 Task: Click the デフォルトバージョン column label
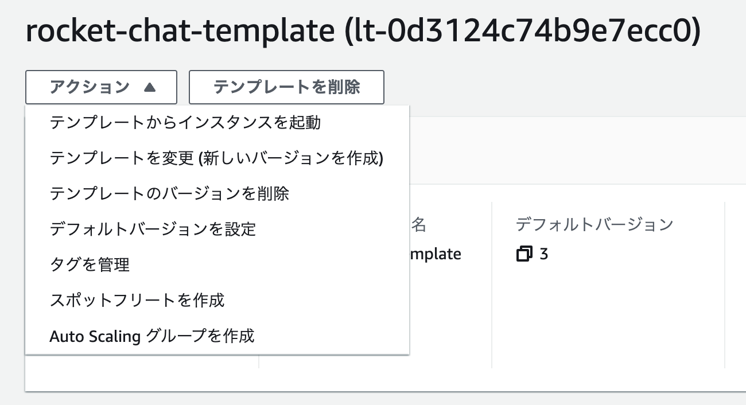[594, 224]
